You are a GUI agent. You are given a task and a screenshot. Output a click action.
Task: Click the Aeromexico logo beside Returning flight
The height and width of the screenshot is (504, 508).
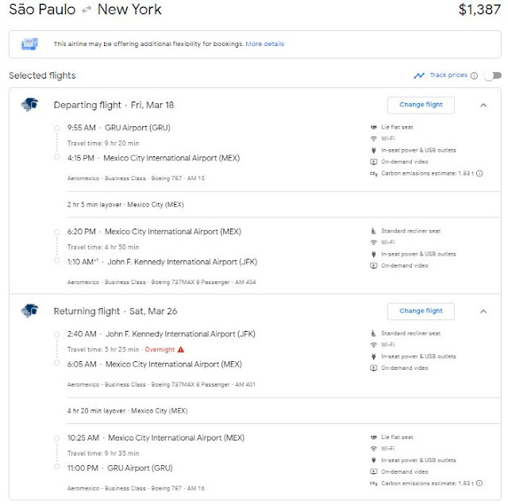coord(30,310)
